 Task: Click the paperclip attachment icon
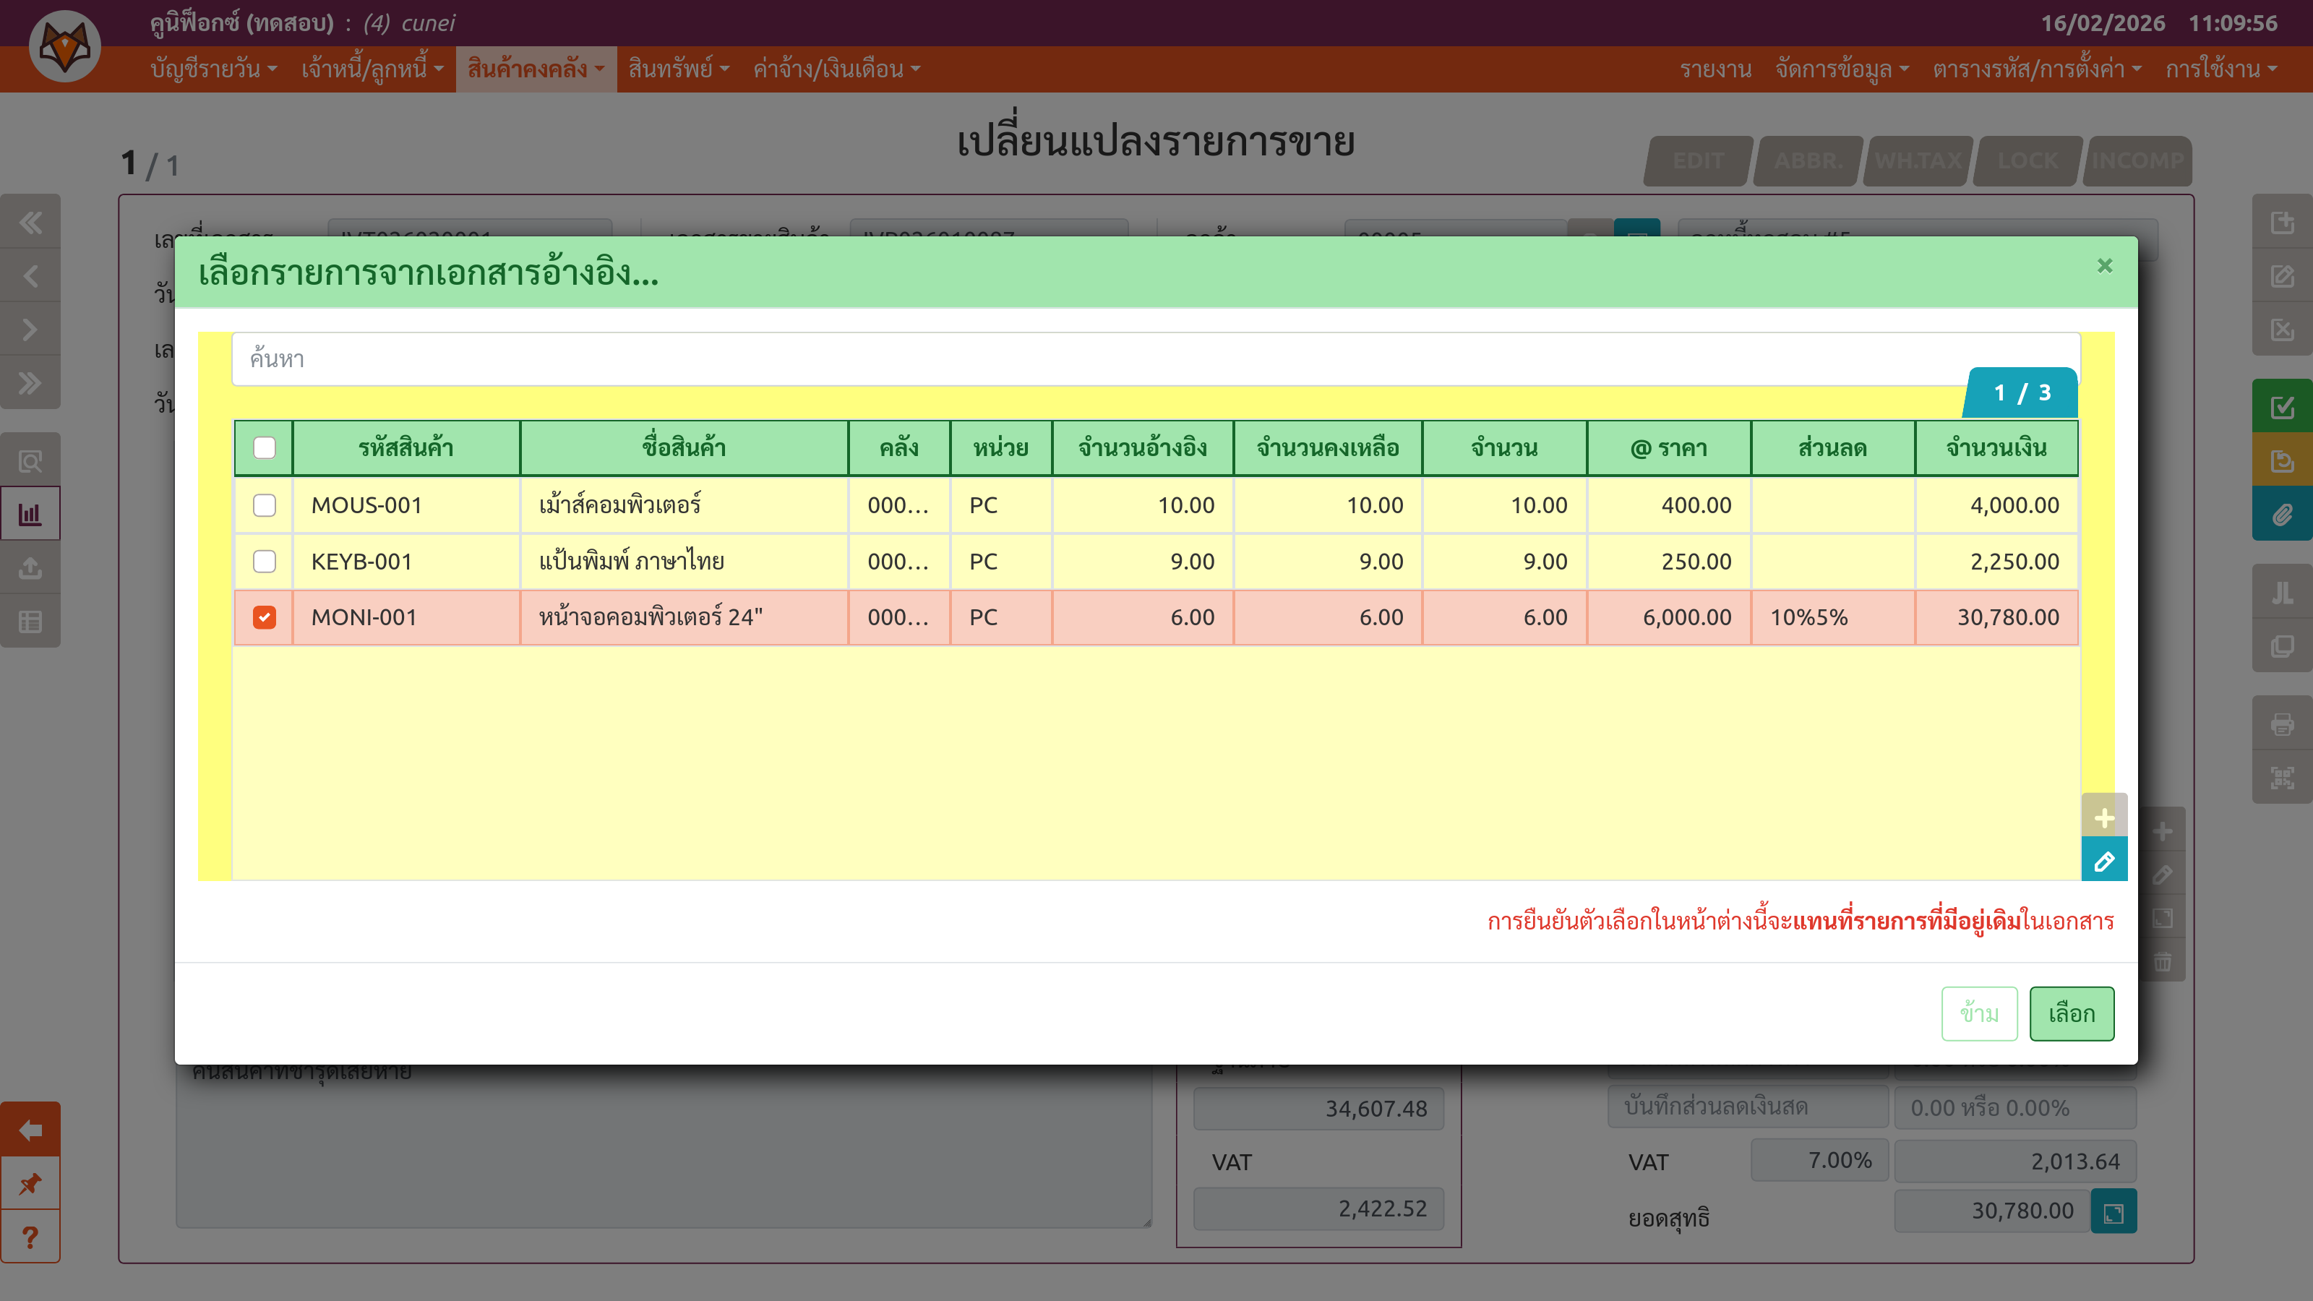(x=2282, y=515)
